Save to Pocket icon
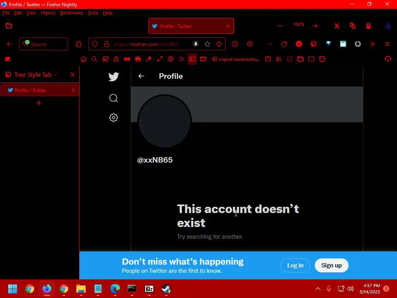 click(x=250, y=44)
